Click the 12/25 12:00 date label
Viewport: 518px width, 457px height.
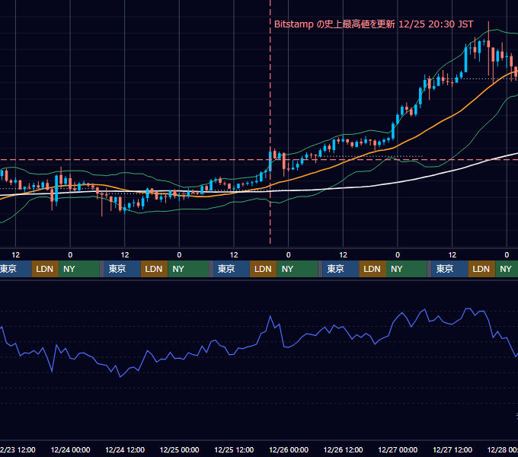click(x=234, y=449)
